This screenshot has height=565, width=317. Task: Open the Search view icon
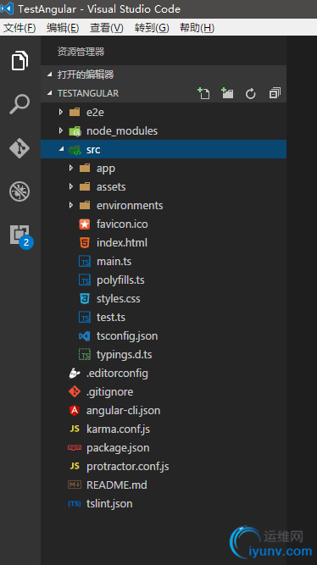pyautogui.click(x=19, y=104)
